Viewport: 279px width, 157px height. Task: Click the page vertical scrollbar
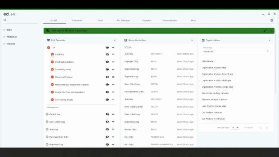(276, 61)
